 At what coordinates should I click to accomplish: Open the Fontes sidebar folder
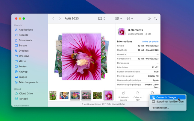(21, 66)
